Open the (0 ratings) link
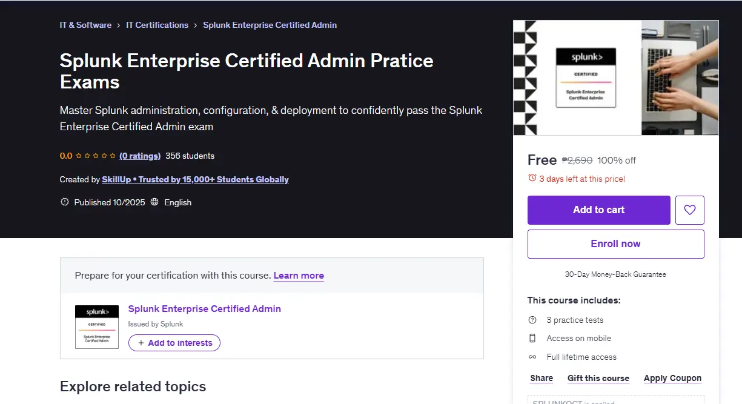This screenshot has width=742, height=404. click(140, 156)
